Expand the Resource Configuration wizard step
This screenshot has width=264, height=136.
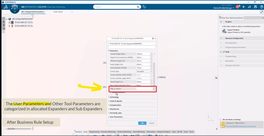click(x=221, y=38)
